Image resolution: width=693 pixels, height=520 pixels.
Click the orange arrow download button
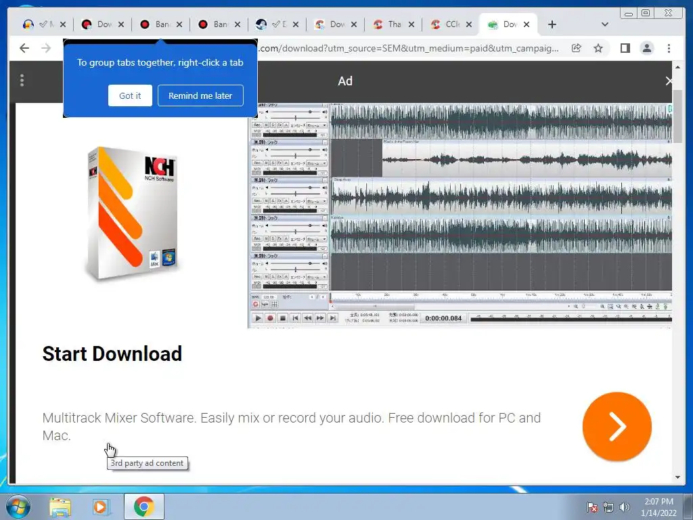pos(617,427)
